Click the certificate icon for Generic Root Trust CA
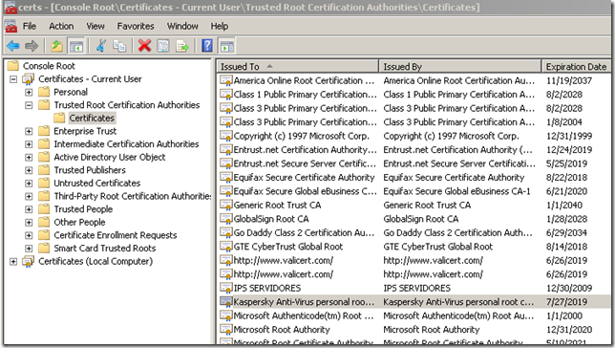The width and height of the screenshot is (615, 348). pyautogui.click(x=226, y=205)
